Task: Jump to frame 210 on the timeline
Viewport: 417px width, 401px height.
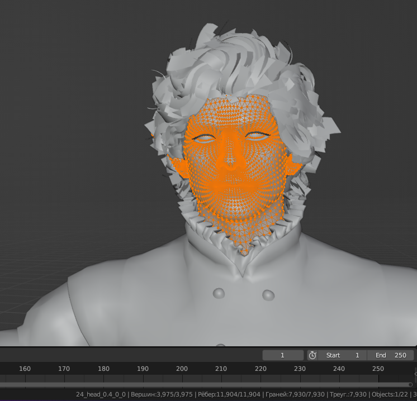Action: pos(221,369)
